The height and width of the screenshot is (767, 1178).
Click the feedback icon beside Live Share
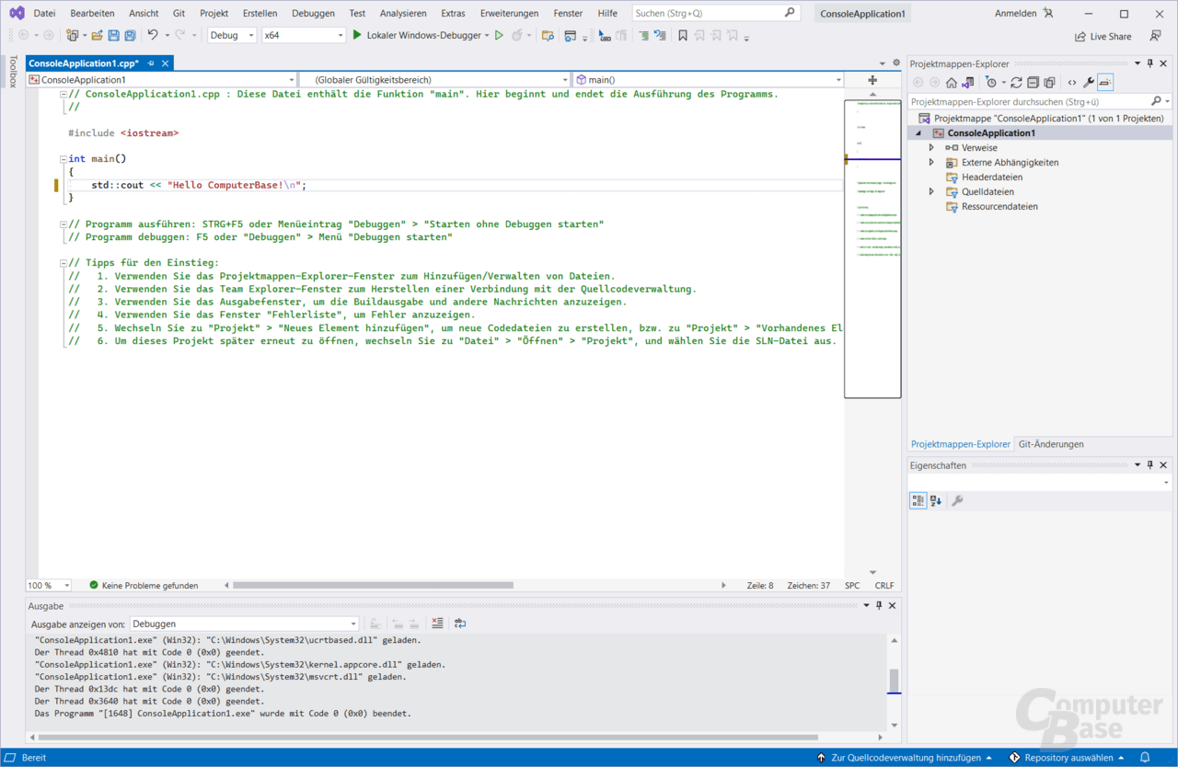click(1155, 36)
